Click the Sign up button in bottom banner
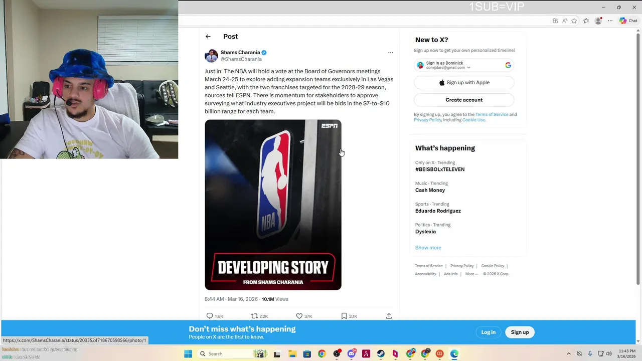The width and height of the screenshot is (642, 361). click(520, 332)
